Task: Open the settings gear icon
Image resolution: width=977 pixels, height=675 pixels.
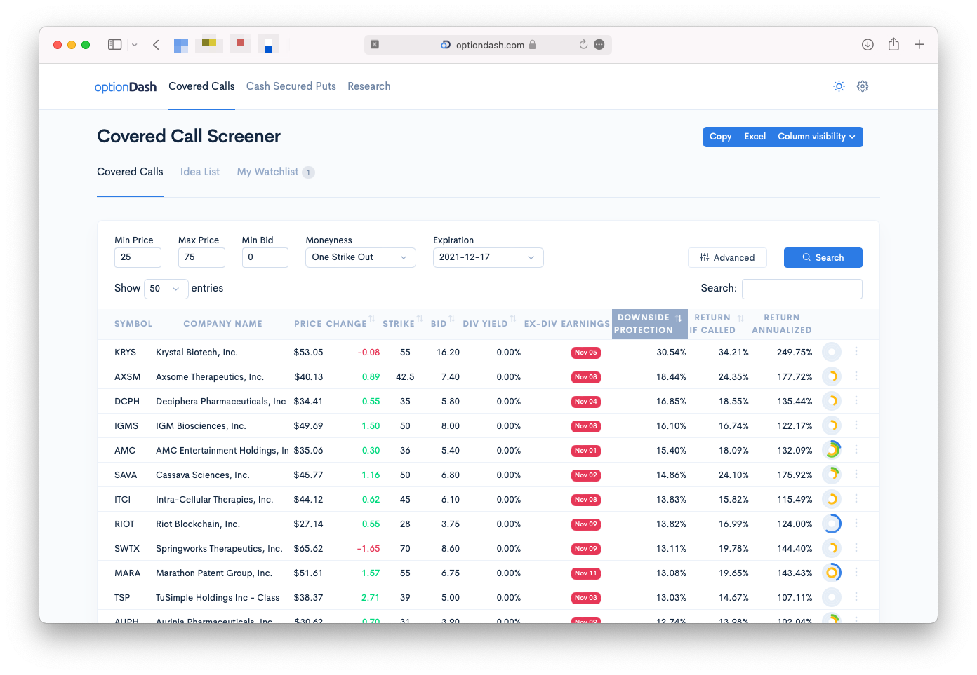Action: (x=863, y=86)
